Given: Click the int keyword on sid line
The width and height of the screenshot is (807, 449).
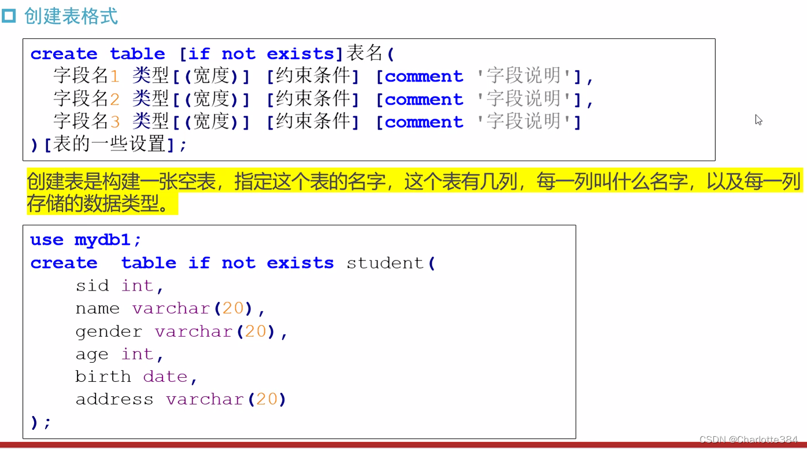Looking at the screenshot, I should 138,285.
